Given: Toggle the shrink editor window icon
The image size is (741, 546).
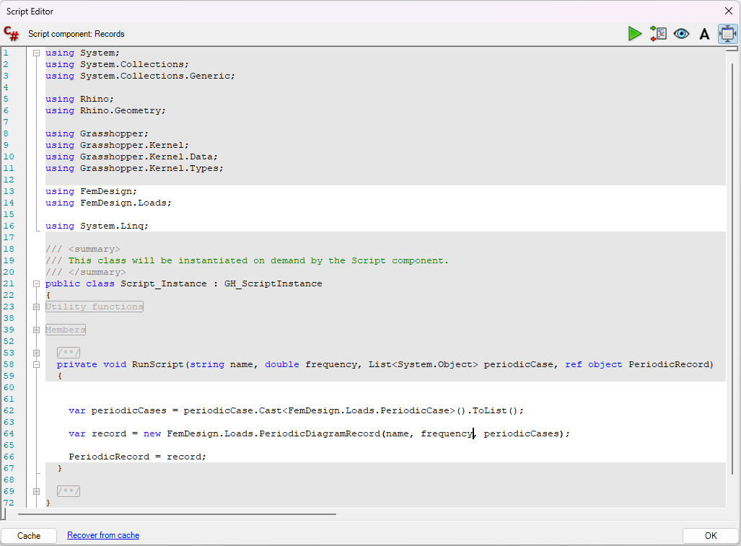Looking at the screenshot, I should click(x=727, y=34).
